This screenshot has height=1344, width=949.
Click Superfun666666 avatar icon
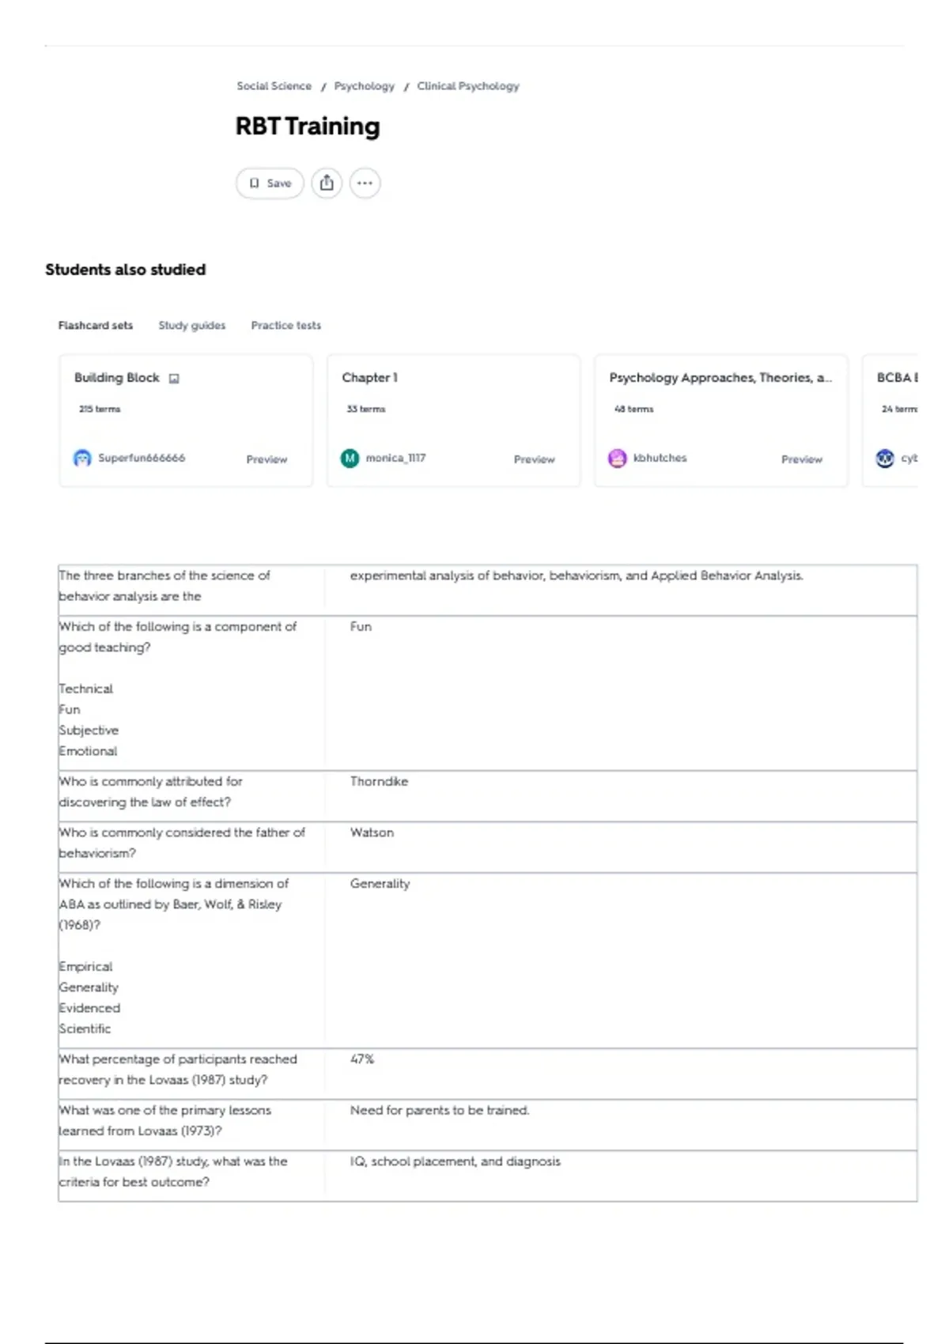[x=82, y=458]
